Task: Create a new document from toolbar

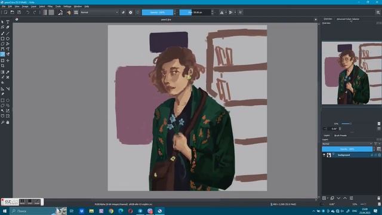Action: (x=5, y=12)
